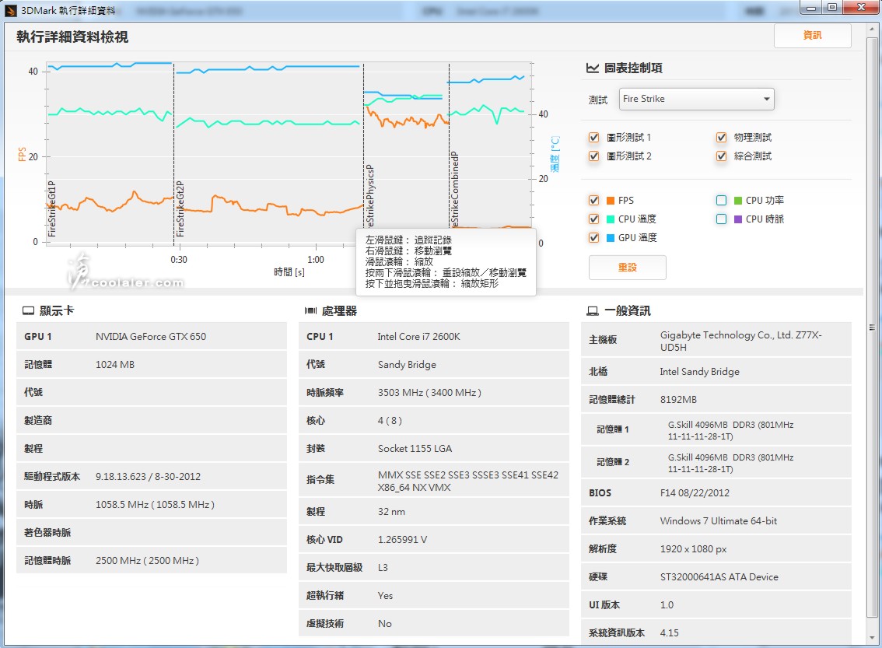Click the 資訊 button
Screen dimensions: 882x648
(812, 36)
